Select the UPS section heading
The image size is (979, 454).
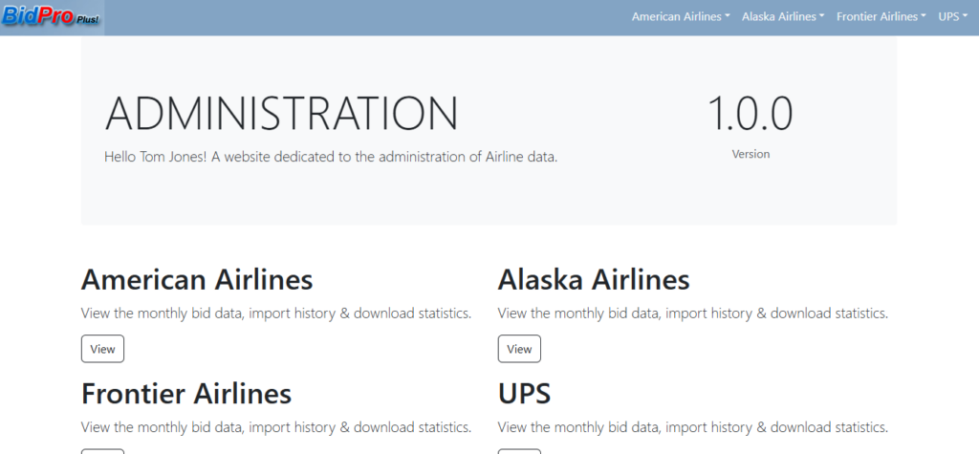click(x=524, y=393)
